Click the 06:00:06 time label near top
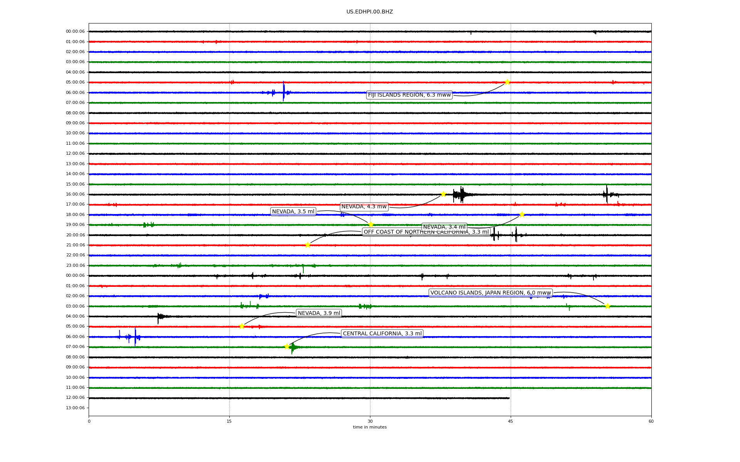The width and height of the screenshot is (740, 462). point(75,92)
